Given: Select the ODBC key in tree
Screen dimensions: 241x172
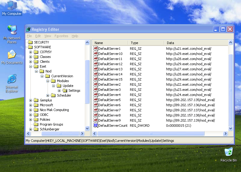Looking at the screenshot, I should pos(44,115).
